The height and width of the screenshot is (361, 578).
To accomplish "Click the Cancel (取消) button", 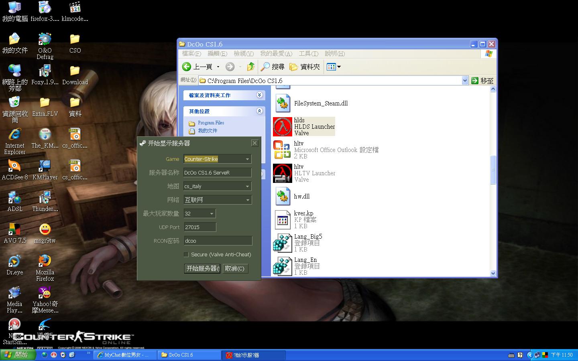I will tap(235, 268).
